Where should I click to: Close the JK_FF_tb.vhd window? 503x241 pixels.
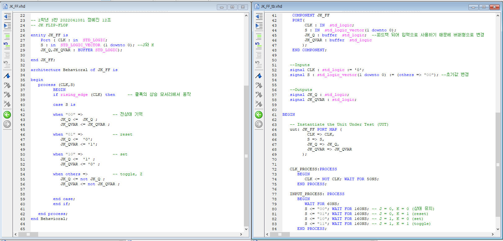tap(494, 7)
